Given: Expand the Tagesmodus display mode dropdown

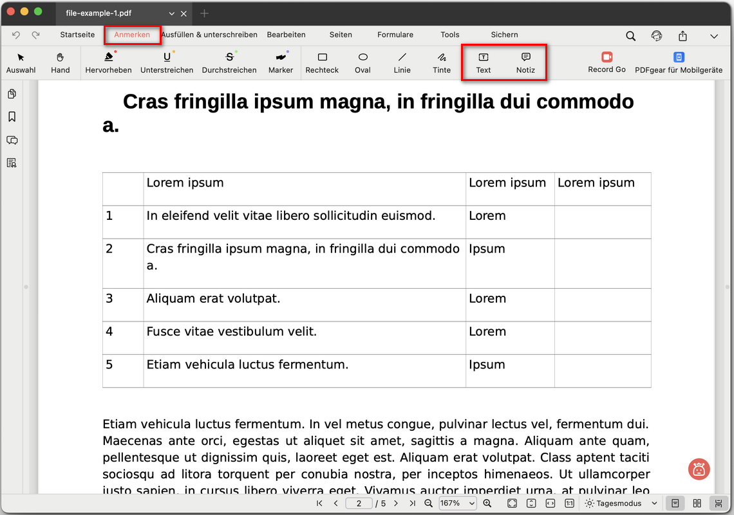Looking at the screenshot, I should point(621,503).
